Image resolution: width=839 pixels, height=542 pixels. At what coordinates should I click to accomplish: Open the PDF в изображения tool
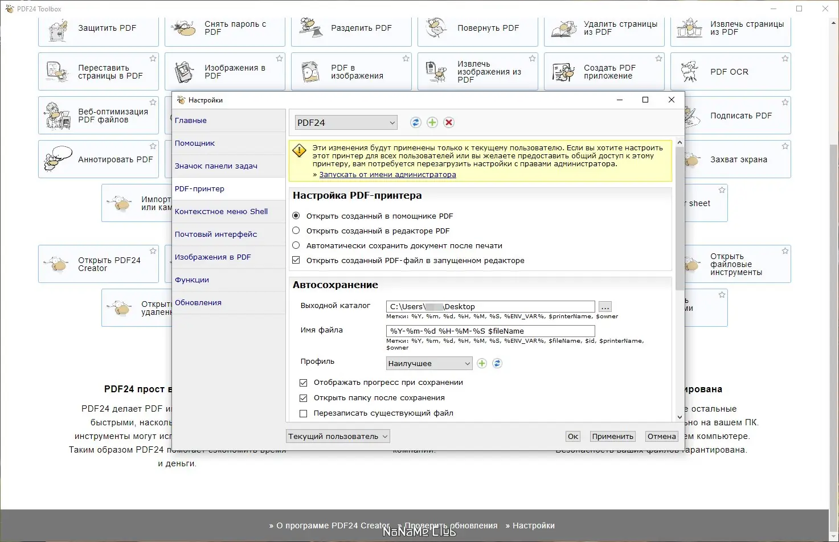[x=351, y=72]
